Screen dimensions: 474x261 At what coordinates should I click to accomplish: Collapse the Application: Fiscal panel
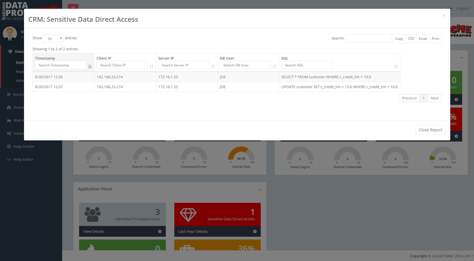point(260,189)
